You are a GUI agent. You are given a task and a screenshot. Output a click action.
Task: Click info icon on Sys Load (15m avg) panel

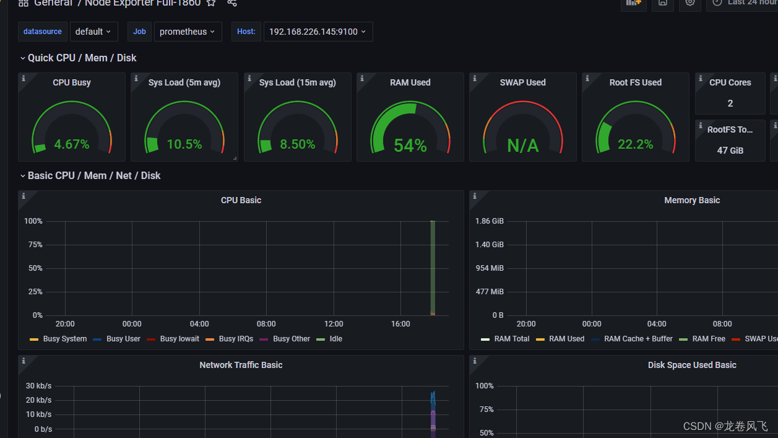249,79
